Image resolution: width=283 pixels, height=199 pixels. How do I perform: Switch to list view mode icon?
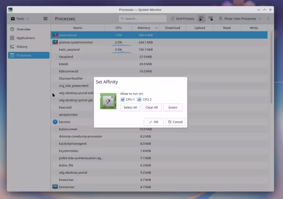click(x=201, y=18)
